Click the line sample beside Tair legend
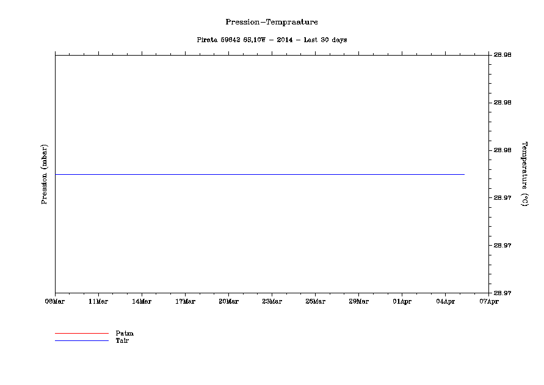This screenshot has height=385, width=544. pyautogui.click(x=81, y=340)
